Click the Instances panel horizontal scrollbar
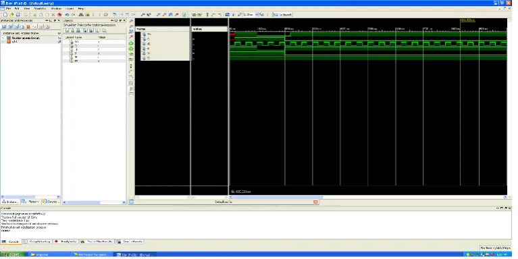Screen dimensions: 518x259 point(30,197)
